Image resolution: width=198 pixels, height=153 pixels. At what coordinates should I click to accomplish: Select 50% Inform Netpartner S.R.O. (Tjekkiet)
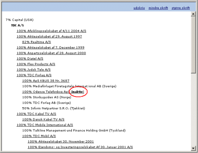(54, 108)
